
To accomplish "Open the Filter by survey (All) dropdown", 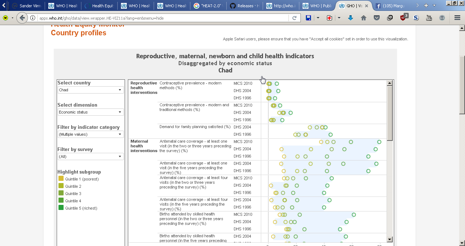I will pos(90,156).
